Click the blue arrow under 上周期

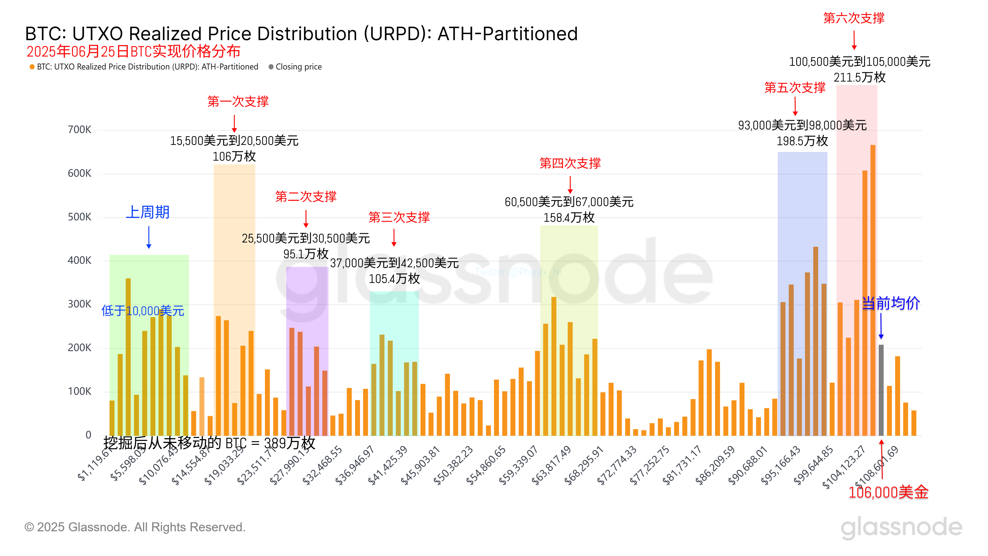coord(149,237)
